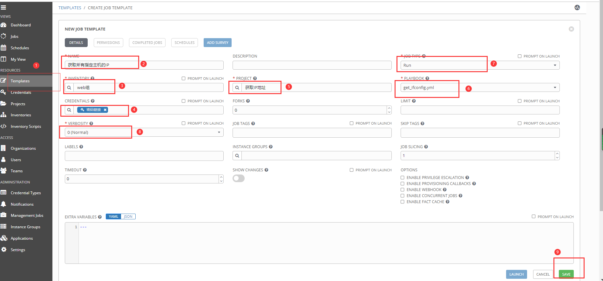The image size is (603, 281).
Task: Switch to the Schedules tab
Action: coord(185,43)
